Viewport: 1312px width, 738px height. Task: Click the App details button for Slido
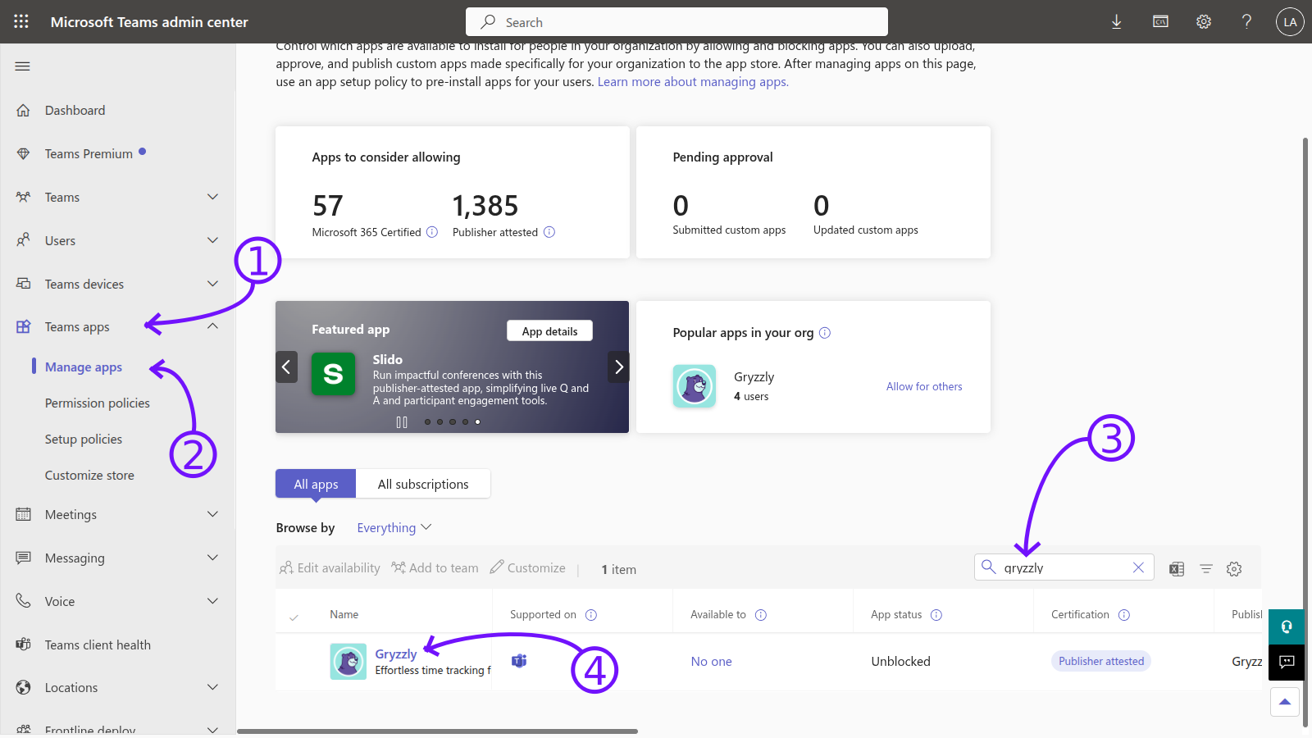click(x=550, y=331)
